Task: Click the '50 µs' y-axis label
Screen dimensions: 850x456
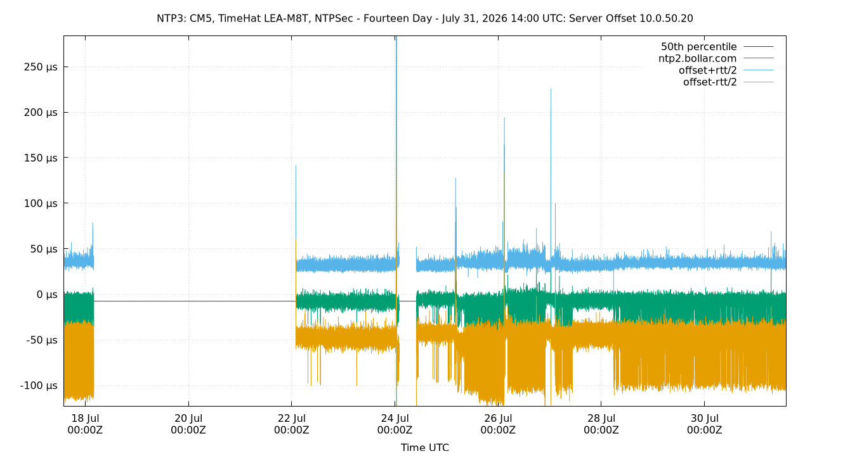Action: (44, 249)
